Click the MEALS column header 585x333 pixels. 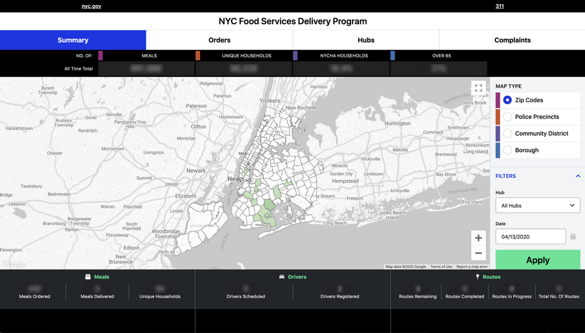point(149,56)
